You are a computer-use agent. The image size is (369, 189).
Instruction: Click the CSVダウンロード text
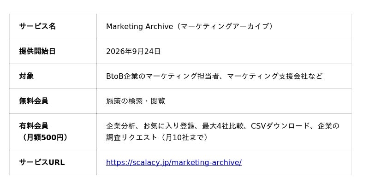pos(280,126)
